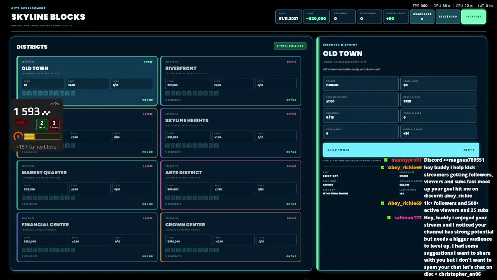Select the Crown Center district card

231,237
